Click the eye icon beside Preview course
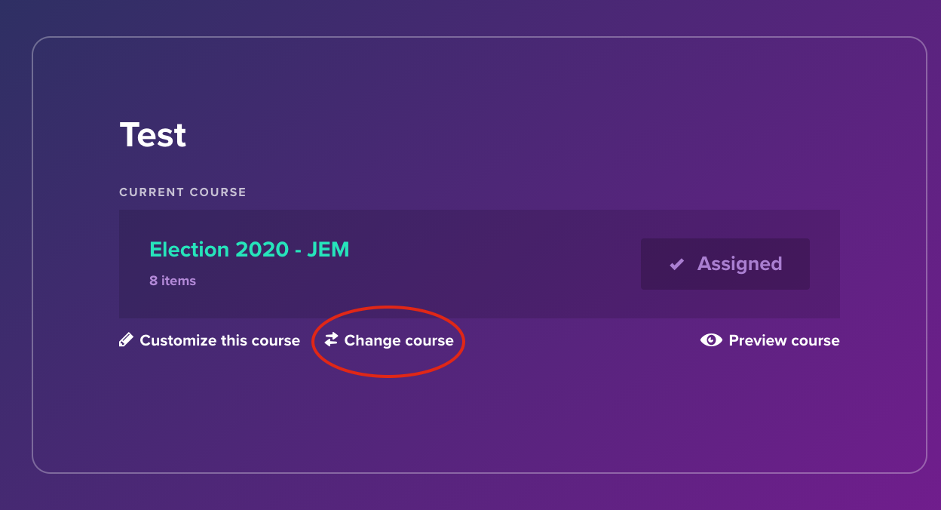Screen dimensions: 941x510 (711, 340)
